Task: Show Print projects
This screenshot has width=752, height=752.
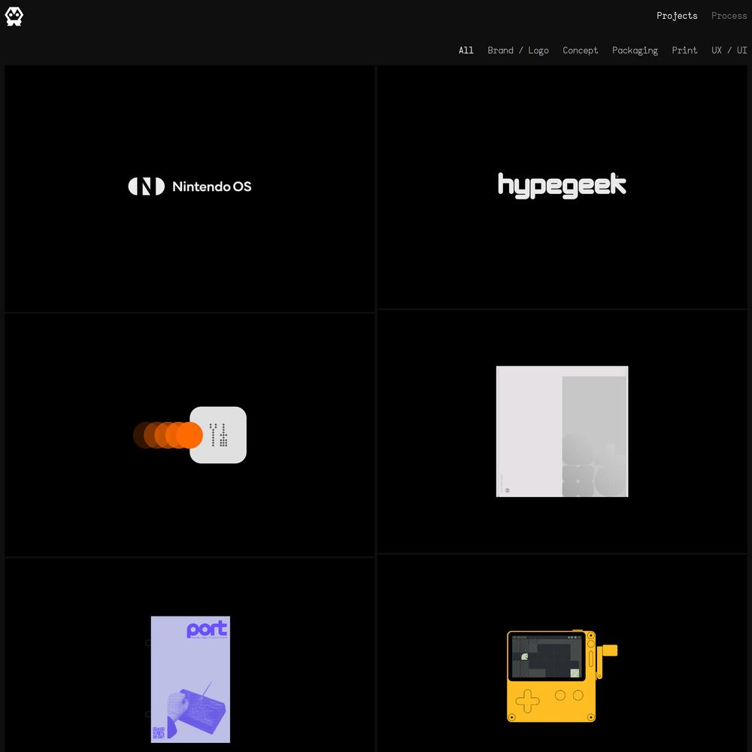Action: (684, 50)
